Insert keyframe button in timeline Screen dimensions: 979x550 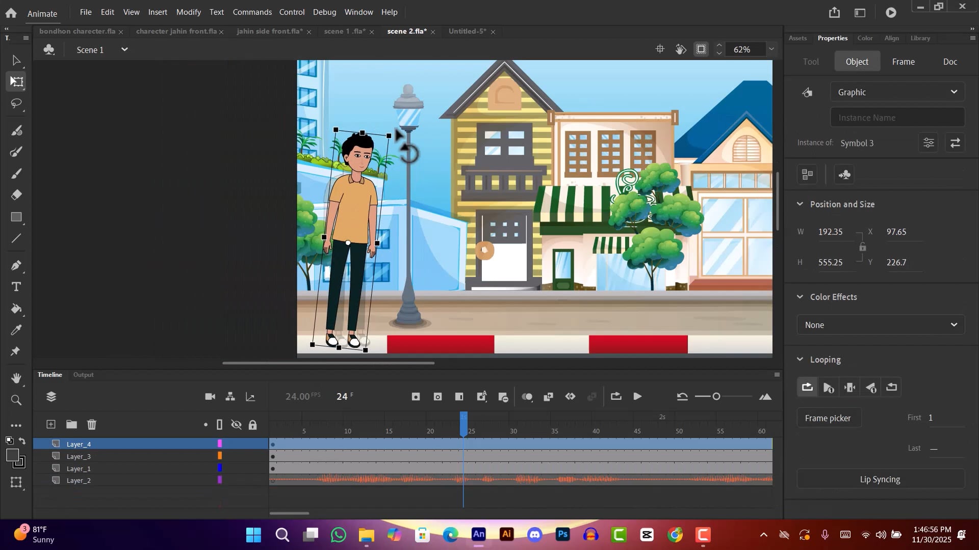tap(416, 397)
